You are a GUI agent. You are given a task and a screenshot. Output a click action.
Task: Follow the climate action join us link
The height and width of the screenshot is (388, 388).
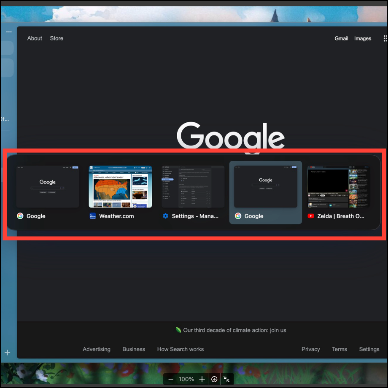point(234,330)
